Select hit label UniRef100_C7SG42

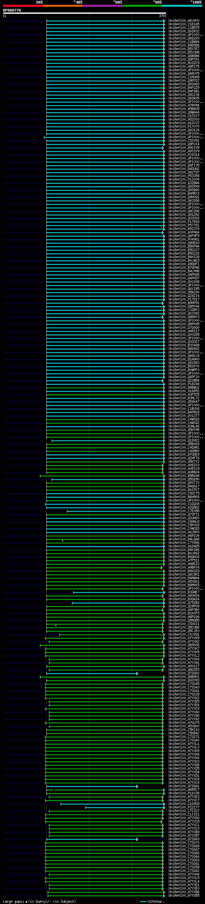pos(184,871)
